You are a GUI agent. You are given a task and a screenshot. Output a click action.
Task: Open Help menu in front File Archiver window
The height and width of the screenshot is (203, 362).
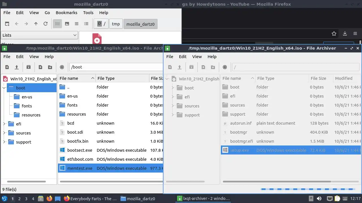coord(212,57)
